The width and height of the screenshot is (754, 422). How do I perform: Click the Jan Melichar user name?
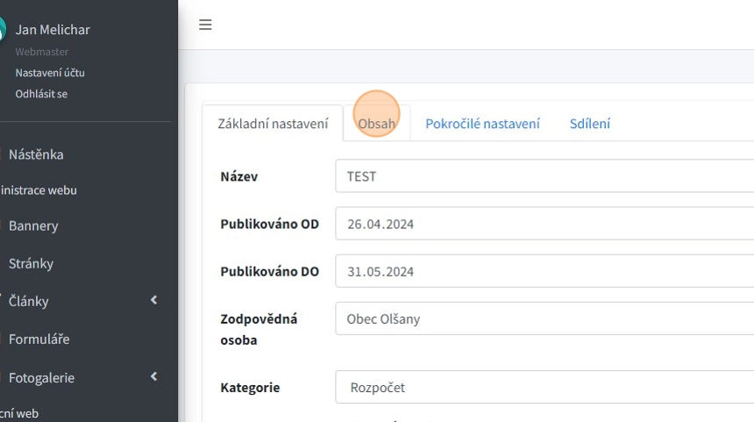(53, 29)
